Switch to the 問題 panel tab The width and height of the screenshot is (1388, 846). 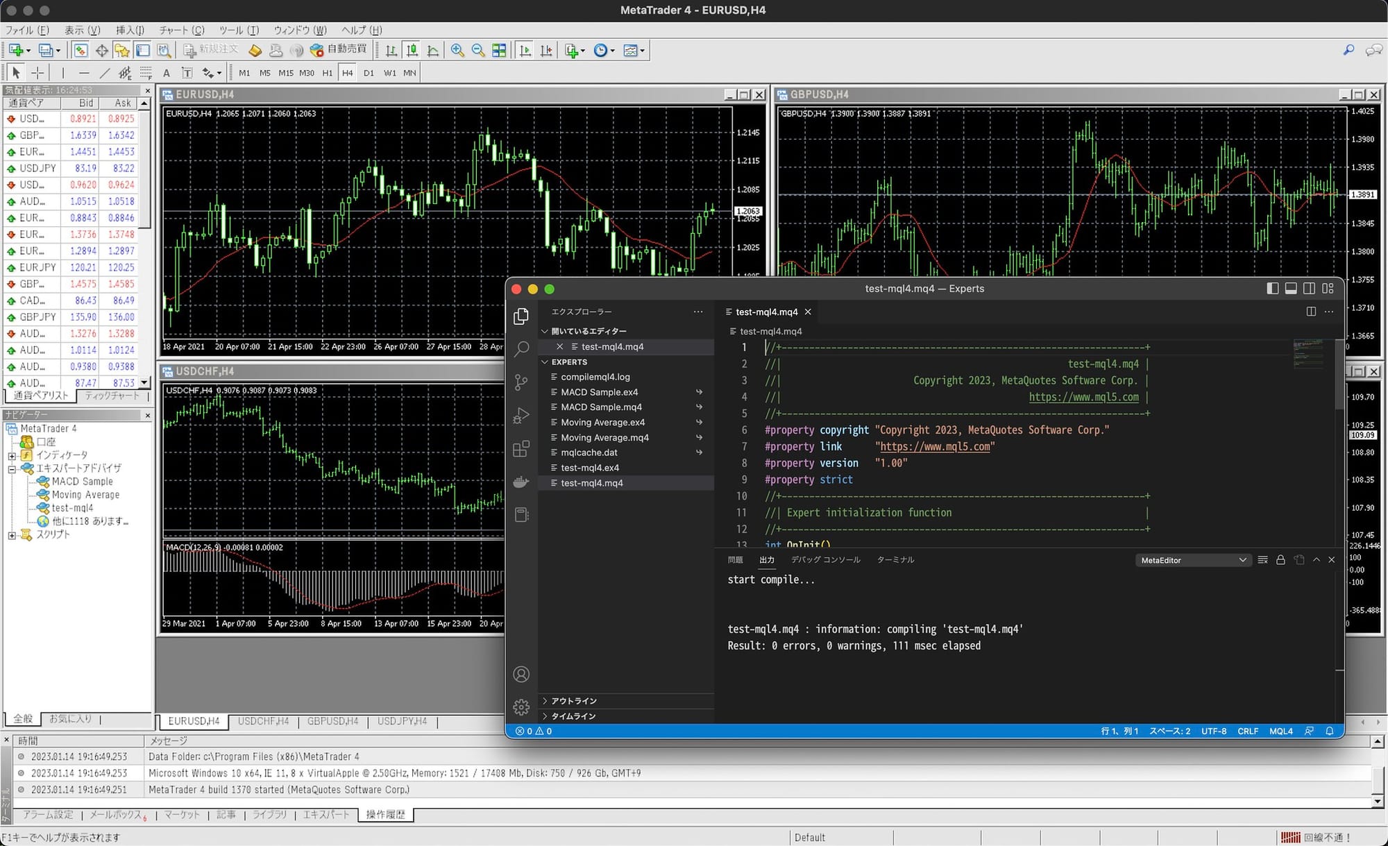click(x=735, y=560)
